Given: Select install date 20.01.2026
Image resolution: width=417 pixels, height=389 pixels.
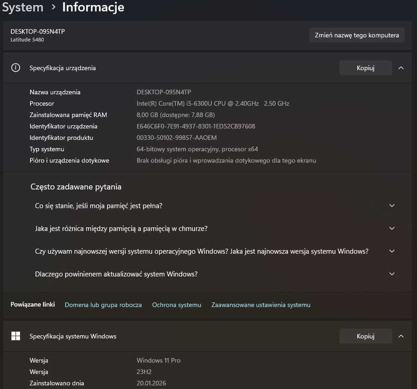Looking at the screenshot, I should pos(151,383).
